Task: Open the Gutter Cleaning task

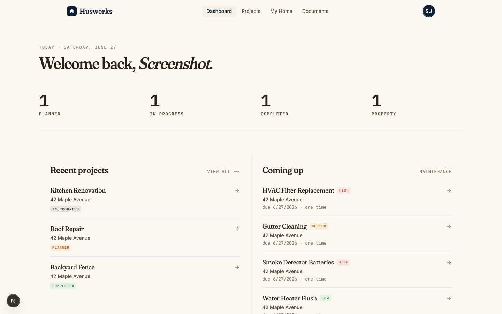Action: (x=357, y=234)
